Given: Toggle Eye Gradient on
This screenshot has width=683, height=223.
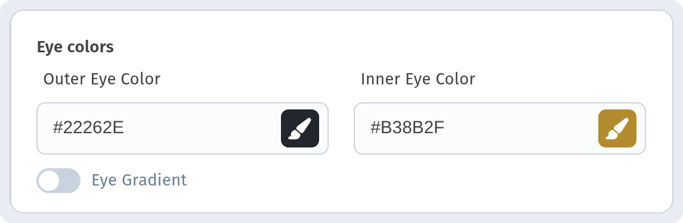Looking at the screenshot, I should tap(58, 181).
